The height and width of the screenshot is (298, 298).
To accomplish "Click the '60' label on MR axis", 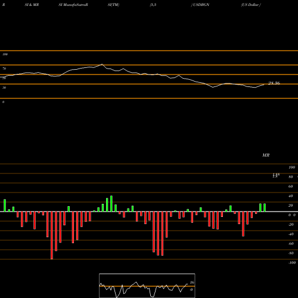I will click(291, 187).
